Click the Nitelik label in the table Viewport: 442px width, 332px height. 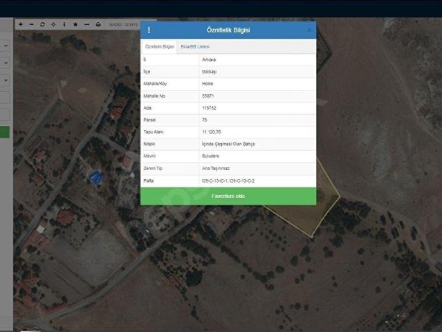click(149, 144)
